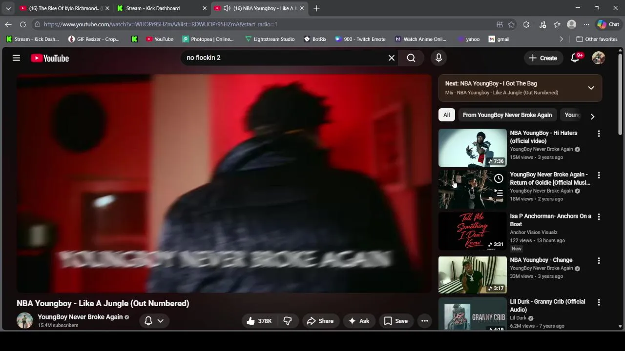Add Return of Goldie to queue
625x351 pixels.
point(499,193)
